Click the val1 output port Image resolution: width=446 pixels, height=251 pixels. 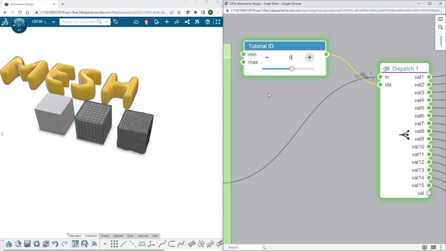(x=429, y=77)
